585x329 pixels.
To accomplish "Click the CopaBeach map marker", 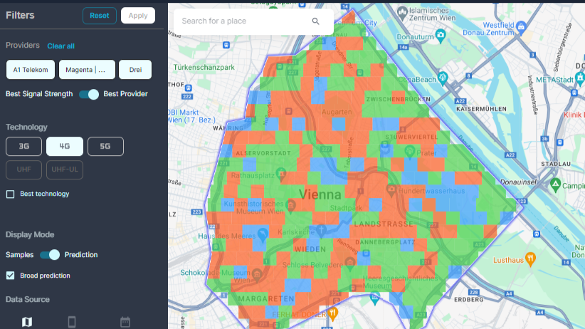I will pos(442,78).
